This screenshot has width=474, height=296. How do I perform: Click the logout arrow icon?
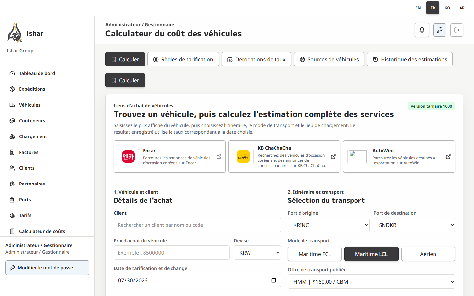[457, 30]
